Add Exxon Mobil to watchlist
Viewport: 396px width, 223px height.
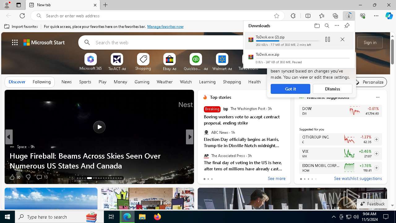pos(377,168)
